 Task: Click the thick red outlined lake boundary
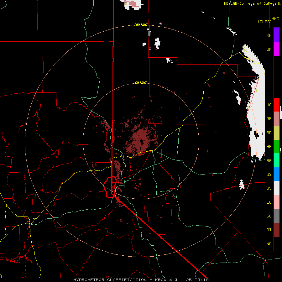pyautogui.click(x=110, y=187)
